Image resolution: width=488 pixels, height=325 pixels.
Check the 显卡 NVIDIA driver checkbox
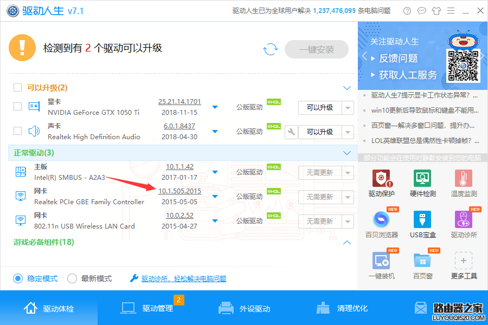pyautogui.click(x=18, y=107)
